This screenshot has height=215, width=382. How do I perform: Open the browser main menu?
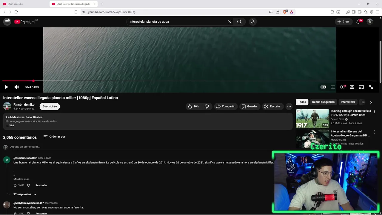[x=378, y=12]
